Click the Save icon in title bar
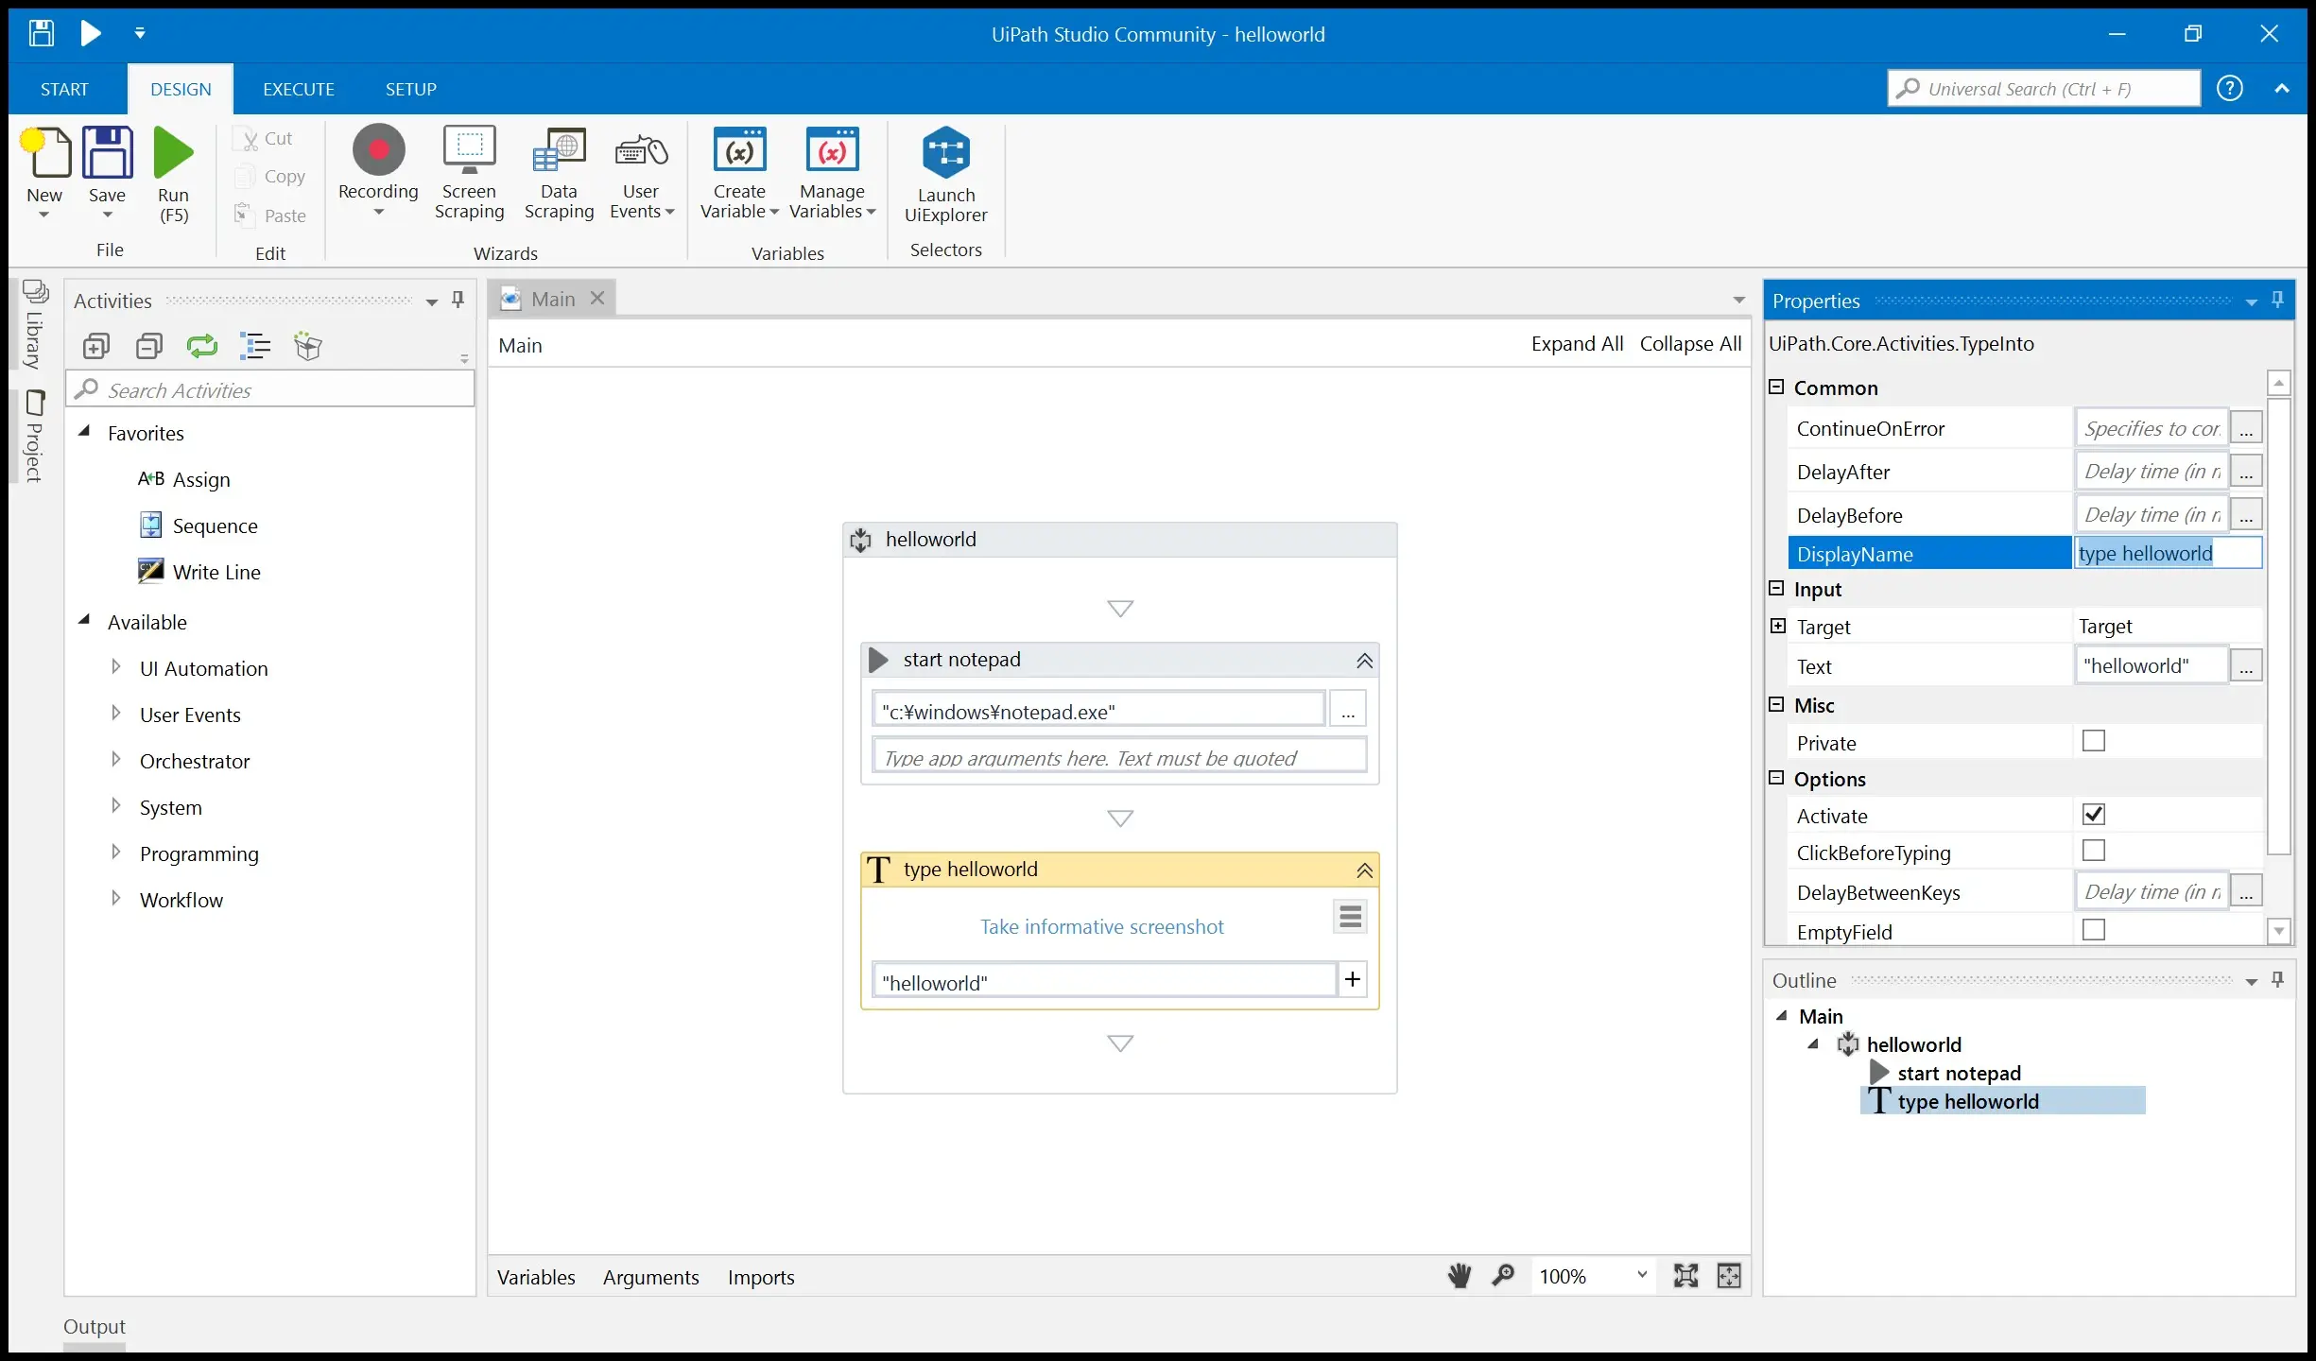The width and height of the screenshot is (2316, 1361). coord(41,34)
